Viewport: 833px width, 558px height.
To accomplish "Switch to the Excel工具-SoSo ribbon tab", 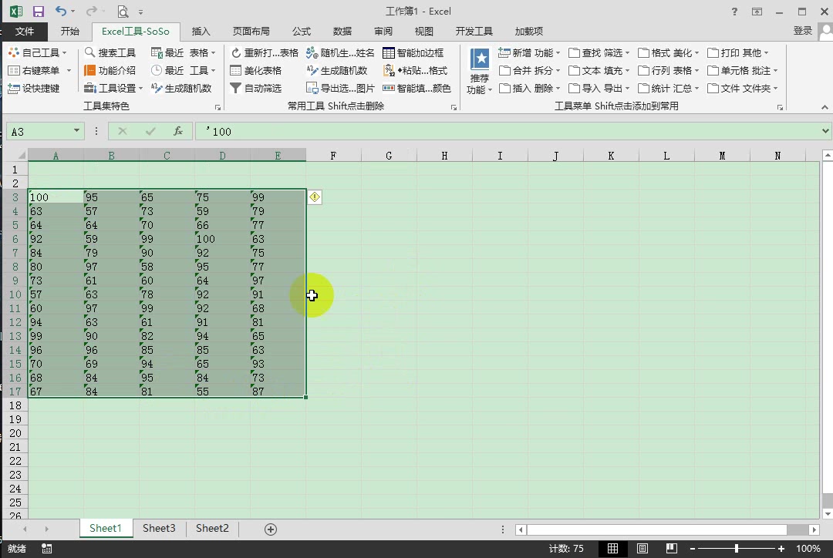I will 135,31.
